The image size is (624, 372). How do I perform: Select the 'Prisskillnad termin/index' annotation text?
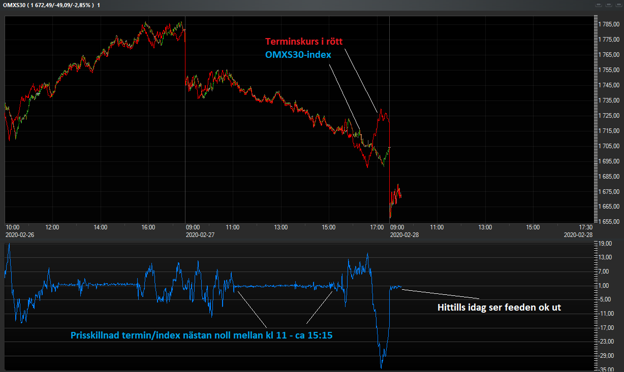[201, 335]
